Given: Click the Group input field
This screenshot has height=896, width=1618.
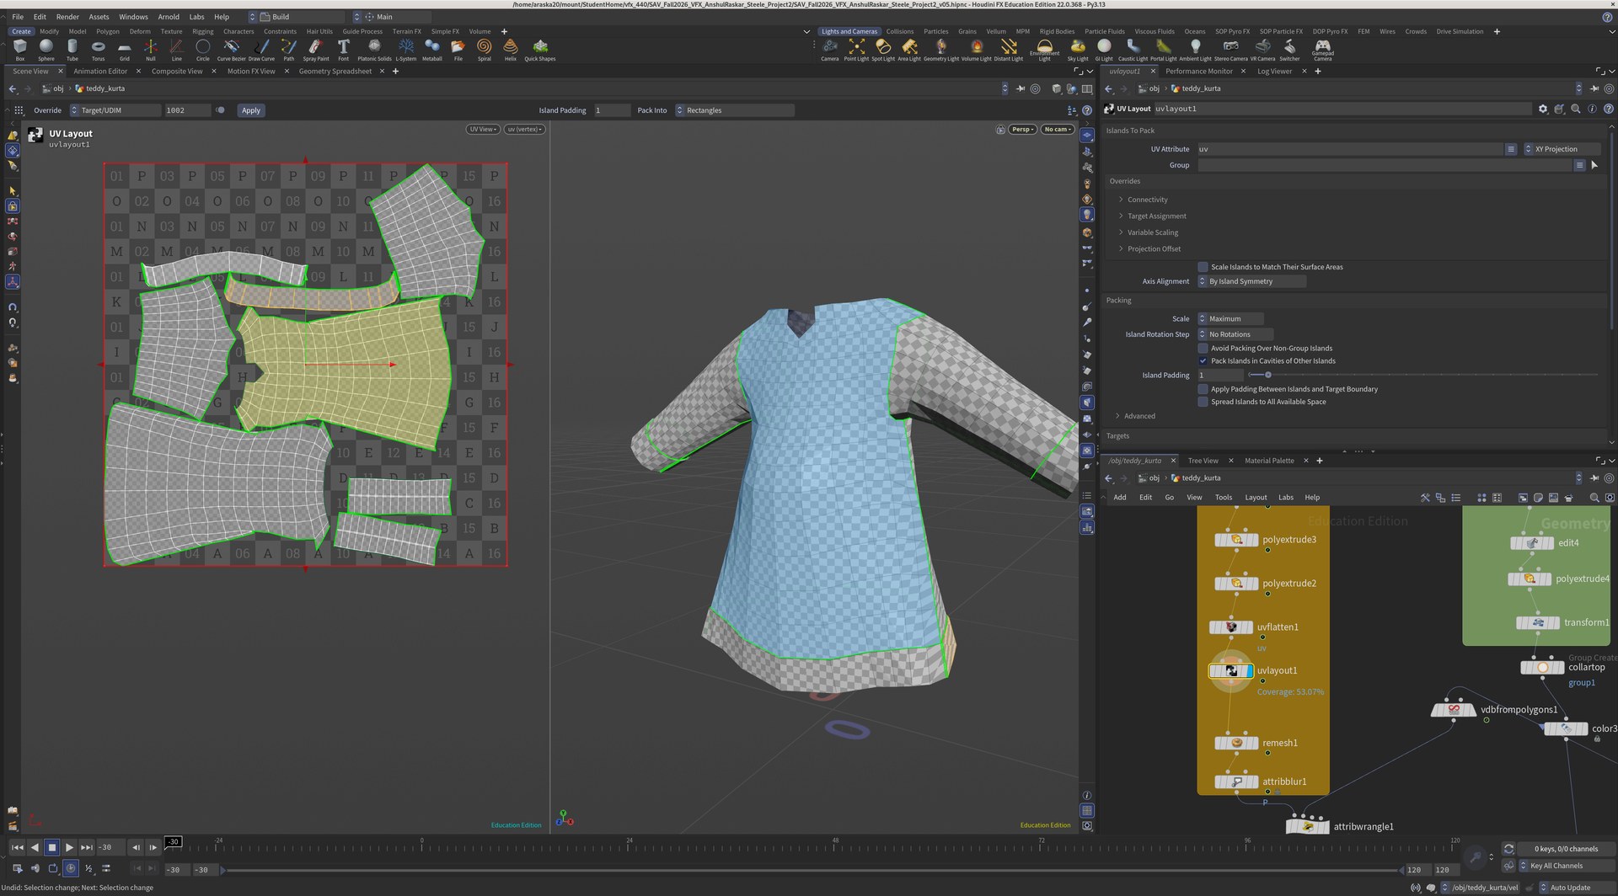Looking at the screenshot, I should tap(1384, 165).
